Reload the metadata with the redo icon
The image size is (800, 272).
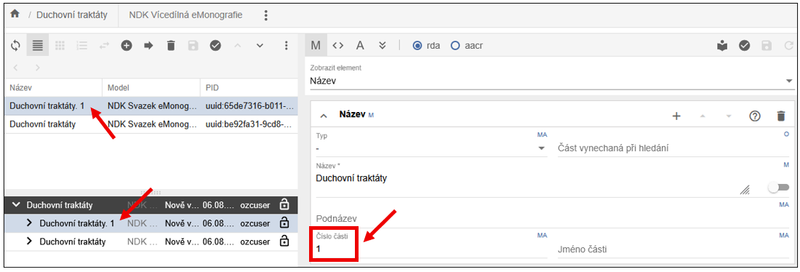pos(788,46)
